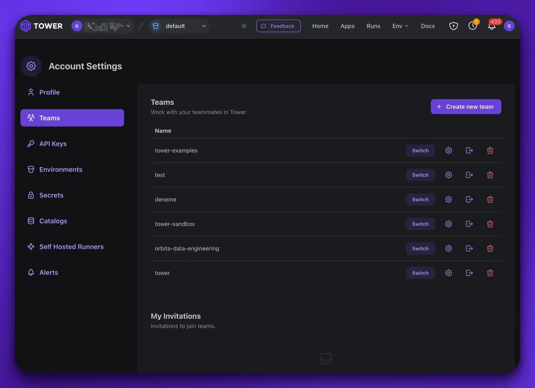Open the security shield panel

pos(453,26)
